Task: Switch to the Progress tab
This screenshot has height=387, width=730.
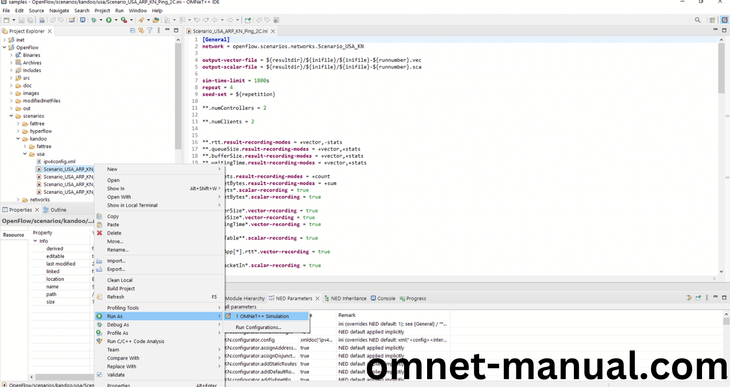Action: 413,298
